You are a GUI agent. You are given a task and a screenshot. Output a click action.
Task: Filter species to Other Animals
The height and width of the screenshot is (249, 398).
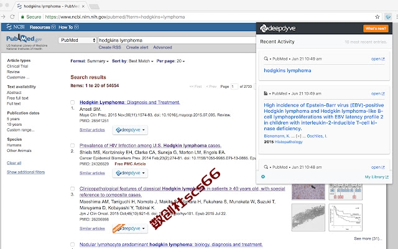pyautogui.click(x=19, y=151)
